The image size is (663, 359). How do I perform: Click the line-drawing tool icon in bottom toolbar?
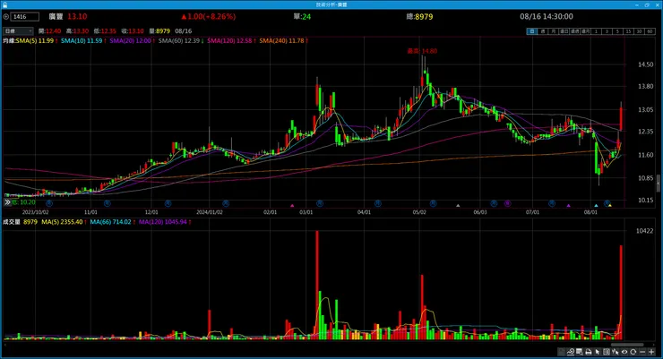570,352
